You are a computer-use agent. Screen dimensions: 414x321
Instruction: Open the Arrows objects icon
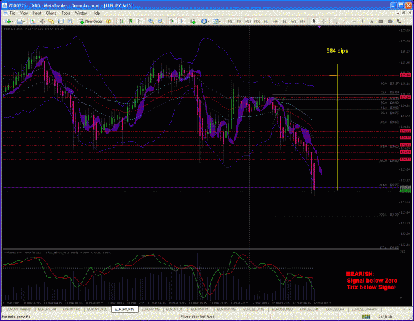pos(399,21)
